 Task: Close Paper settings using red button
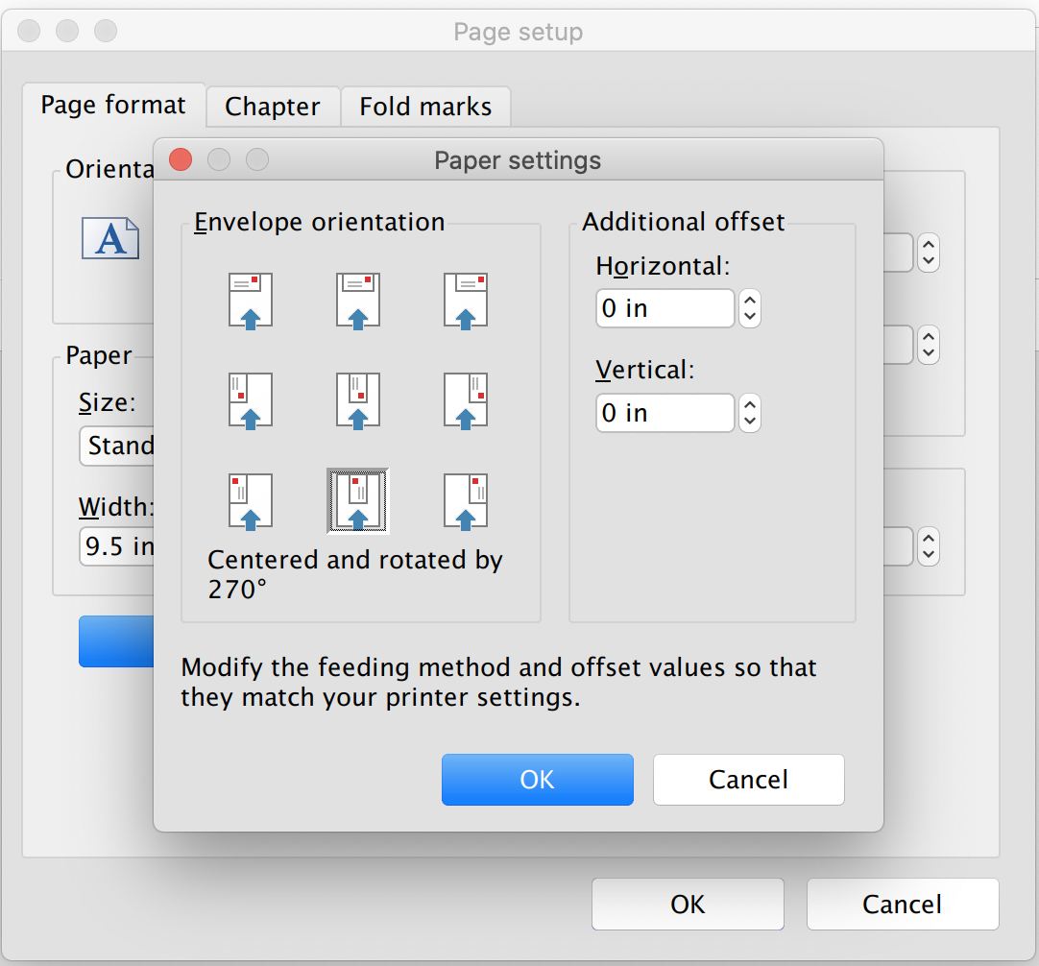pyautogui.click(x=181, y=159)
